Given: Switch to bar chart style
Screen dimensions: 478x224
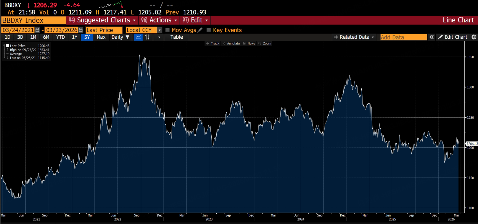Looking at the screenshot, I should click(x=148, y=37).
